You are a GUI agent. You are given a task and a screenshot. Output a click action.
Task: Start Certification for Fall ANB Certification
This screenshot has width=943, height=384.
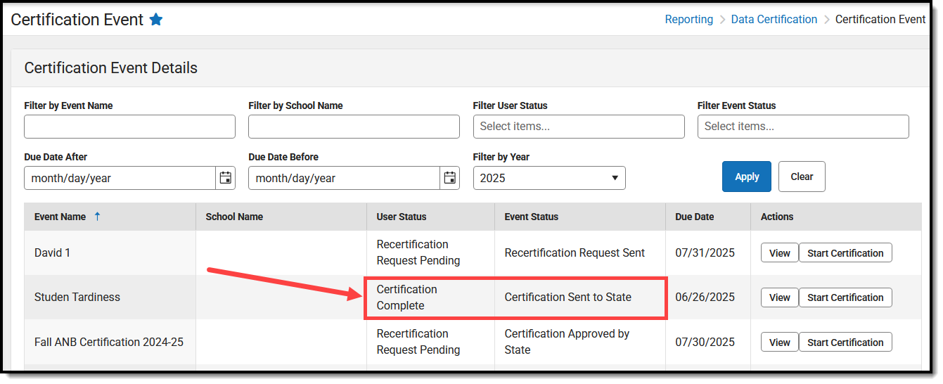click(x=845, y=343)
